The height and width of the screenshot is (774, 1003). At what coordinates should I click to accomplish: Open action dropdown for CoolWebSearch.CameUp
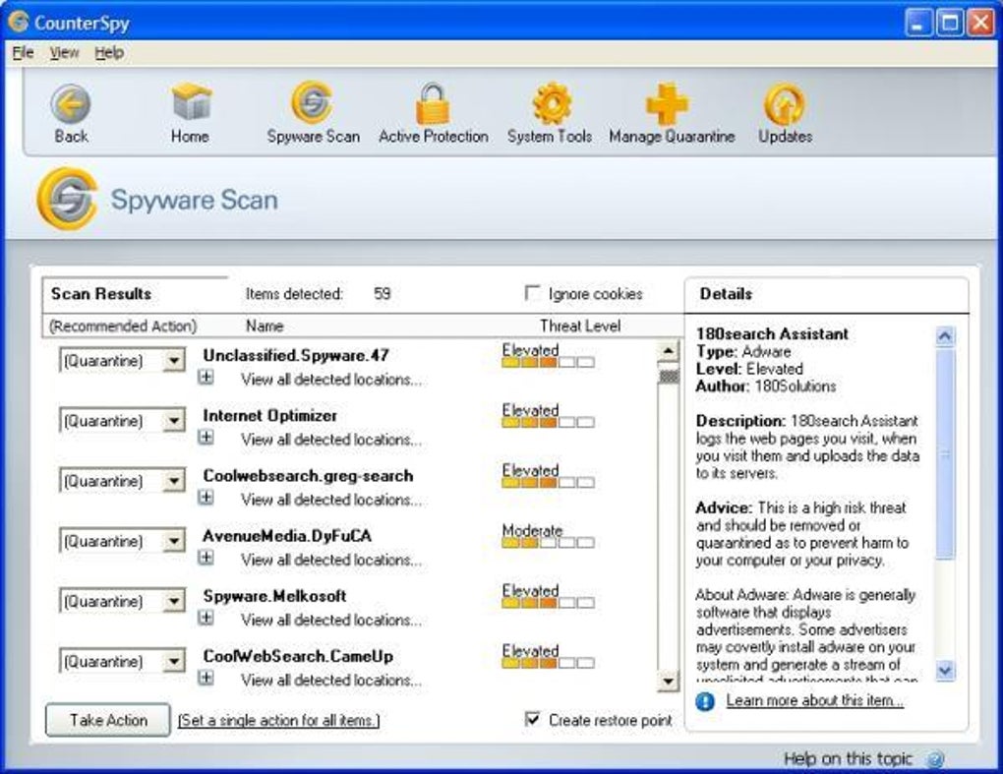point(173,662)
